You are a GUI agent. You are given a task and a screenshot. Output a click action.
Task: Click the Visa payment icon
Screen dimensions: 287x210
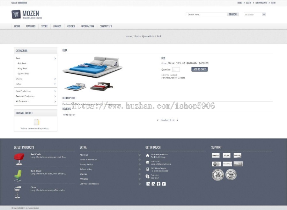coord(226,155)
